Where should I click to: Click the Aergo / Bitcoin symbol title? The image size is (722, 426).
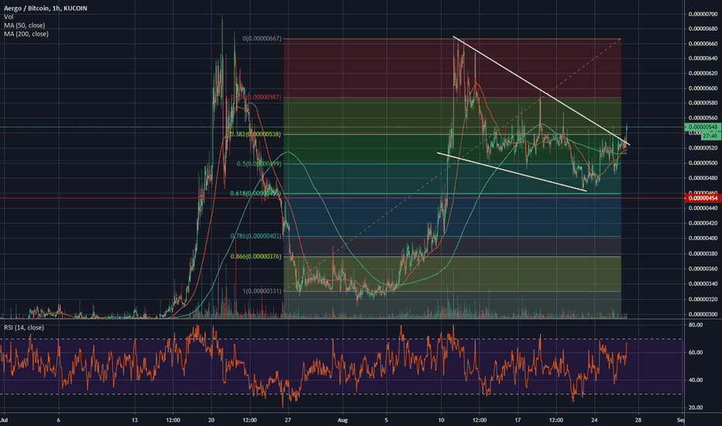[x=45, y=9]
